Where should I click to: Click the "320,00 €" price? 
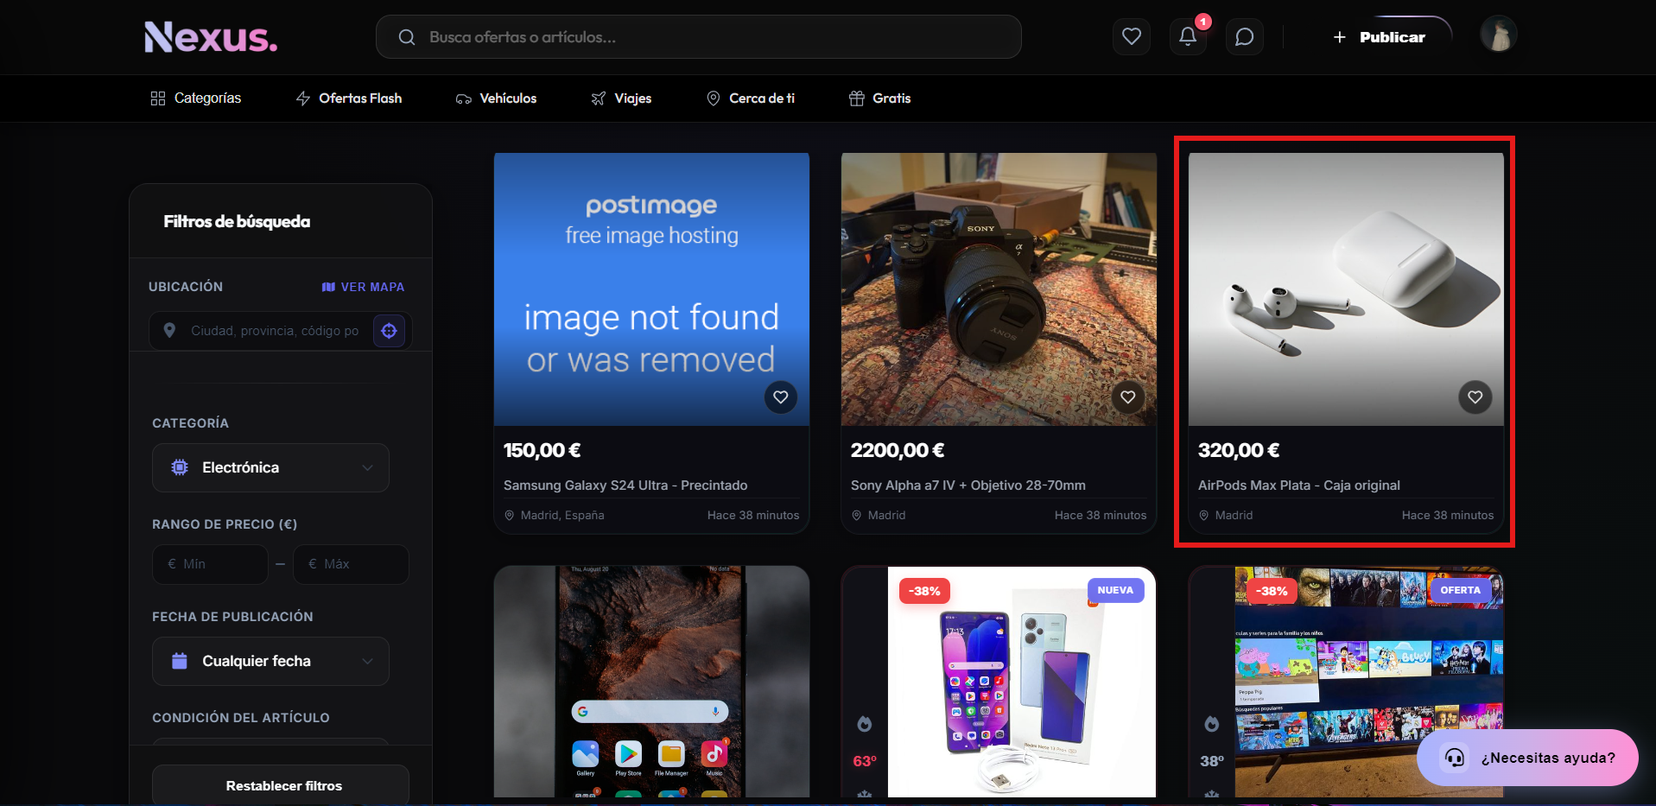[x=1239, y=450]
